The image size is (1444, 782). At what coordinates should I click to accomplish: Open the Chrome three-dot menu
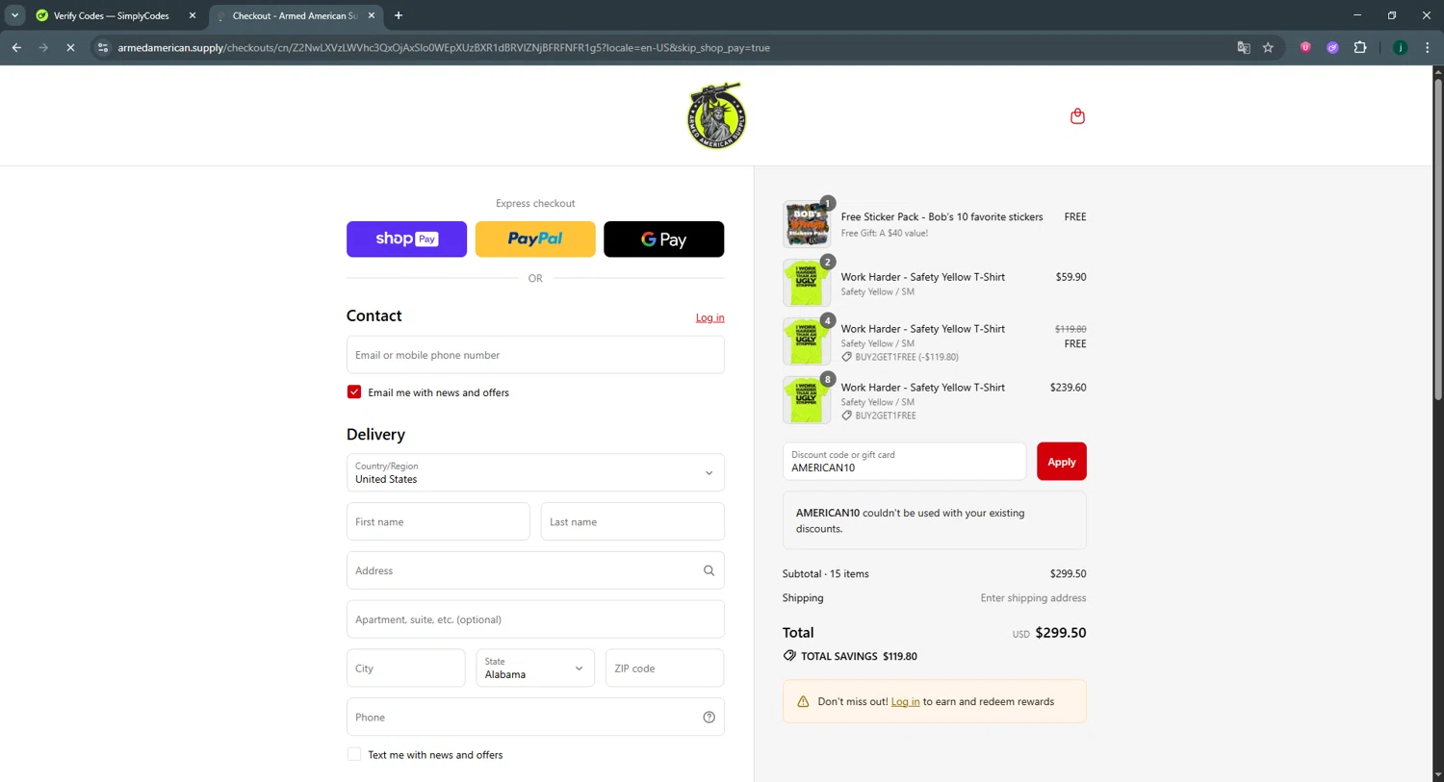click(1427, 47)
